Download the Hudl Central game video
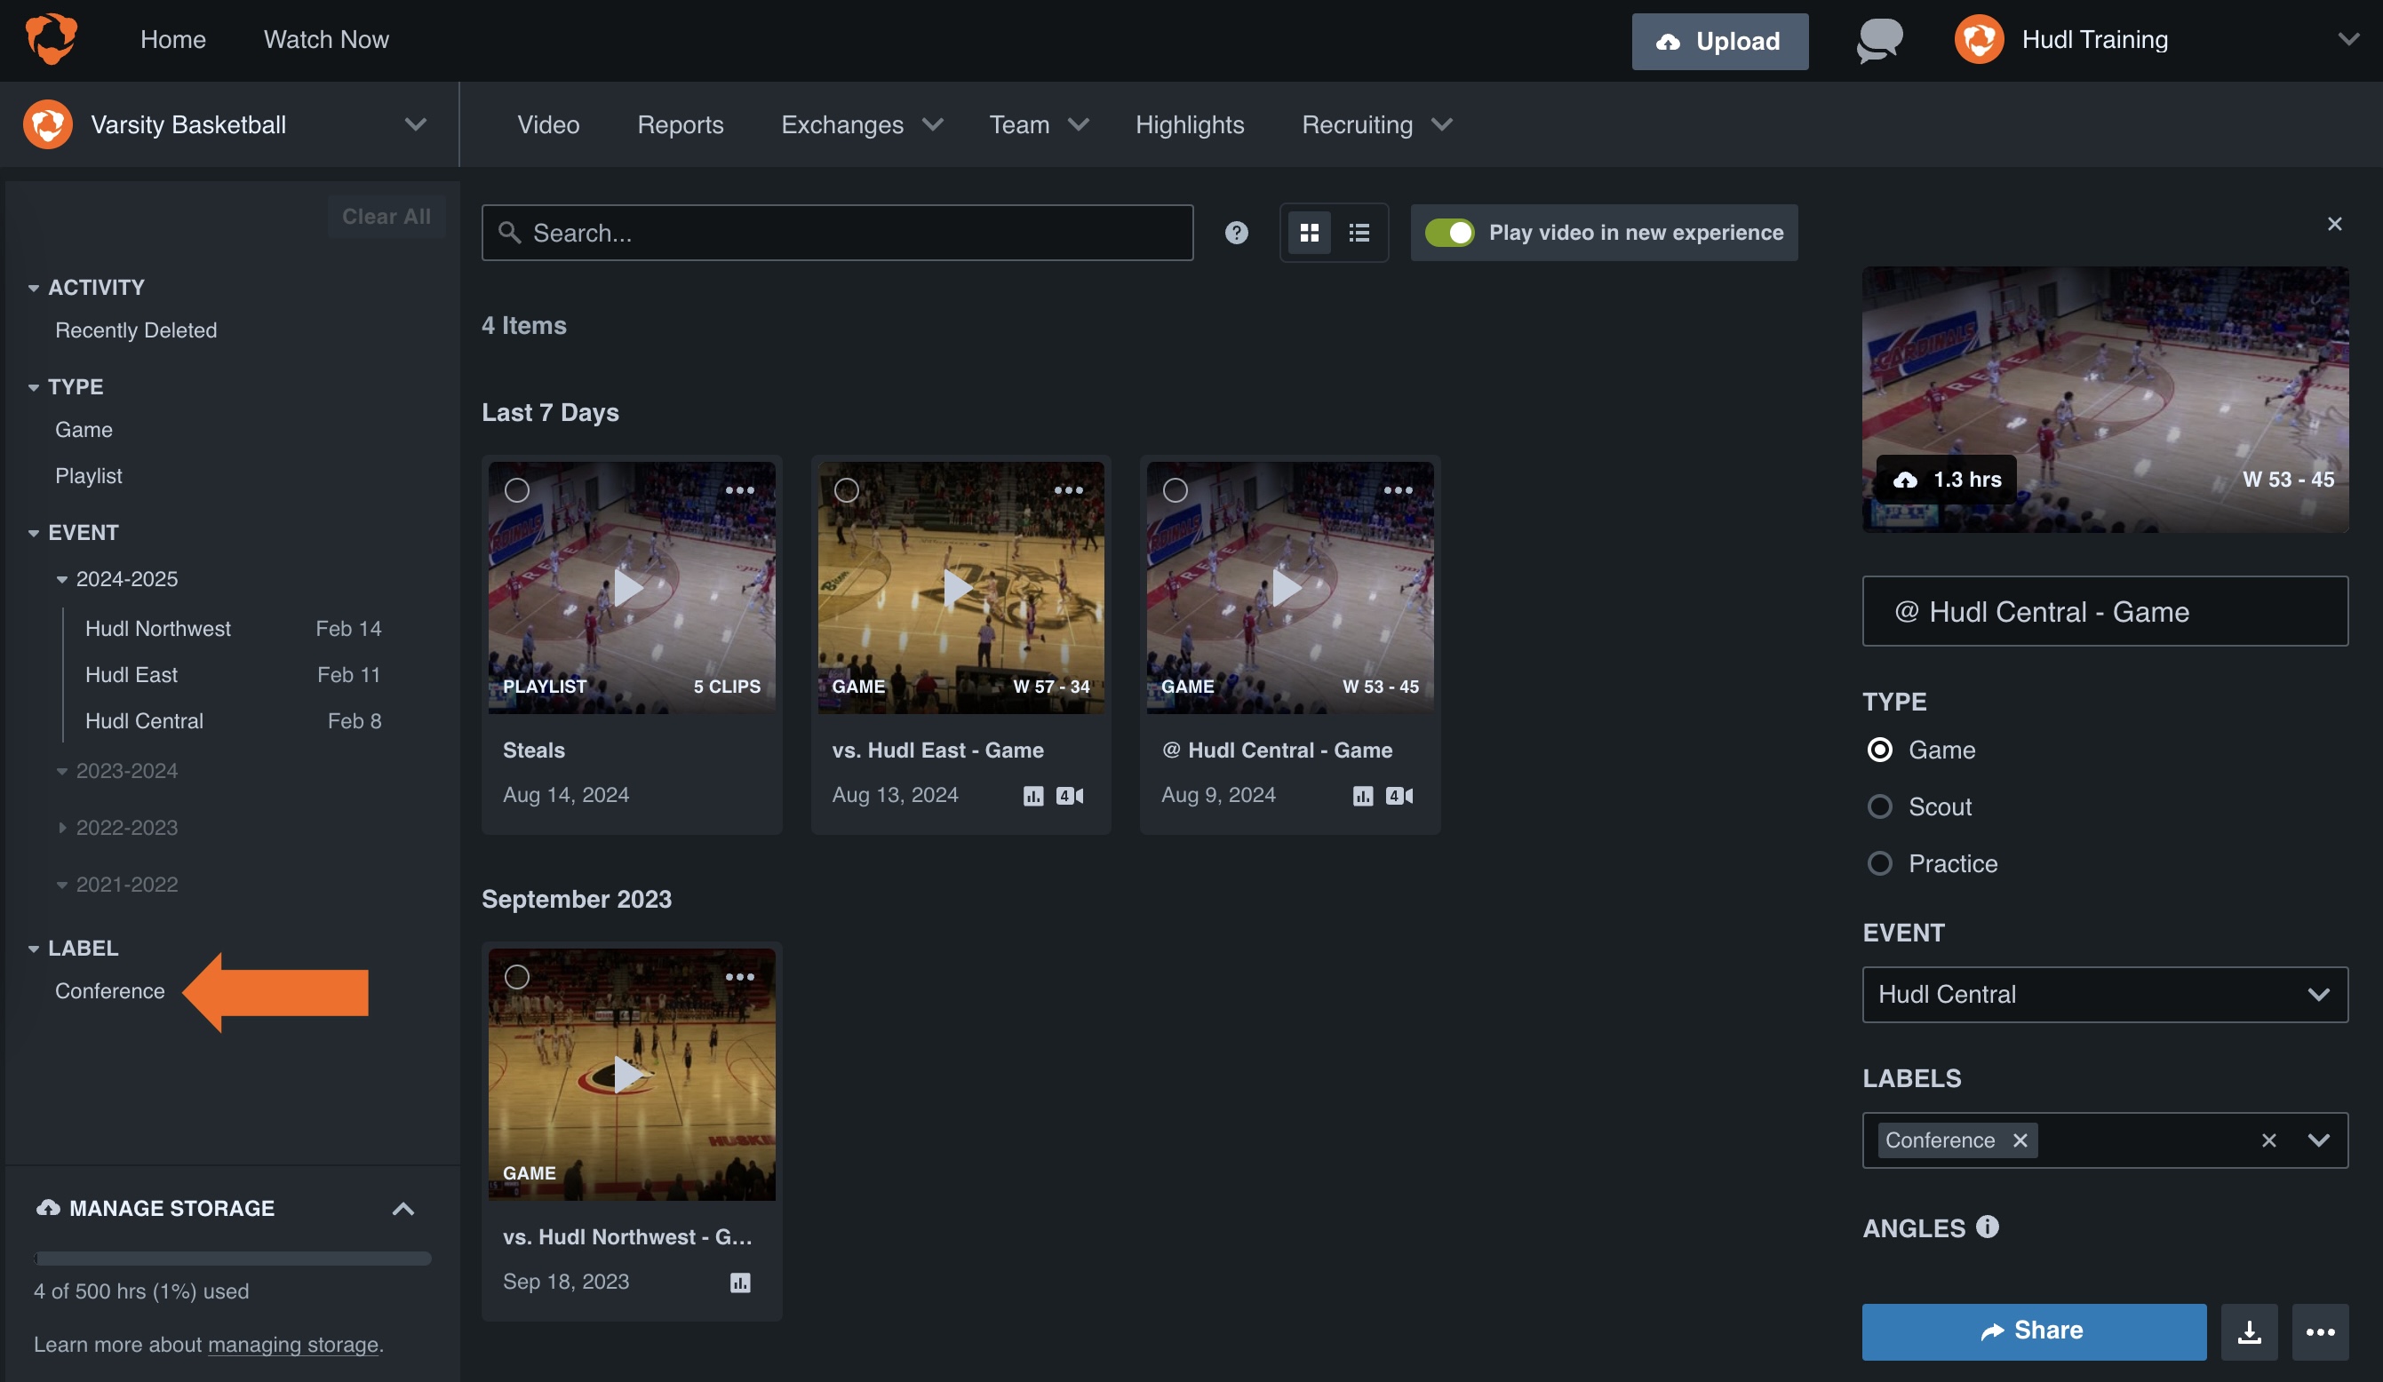This screenshot has width=2383, height=1382. tap(2249, 1332)
